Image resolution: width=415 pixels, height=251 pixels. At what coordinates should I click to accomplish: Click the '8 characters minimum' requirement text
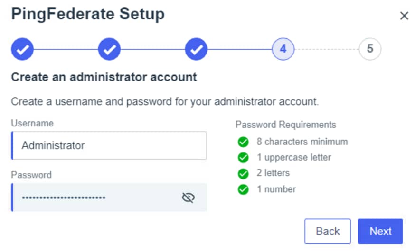tap(302, 142)
